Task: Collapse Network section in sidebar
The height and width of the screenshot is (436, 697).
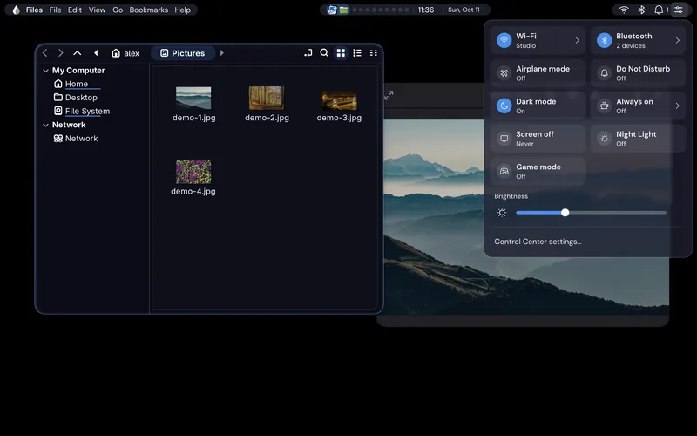Action: (x=45, y=126)
